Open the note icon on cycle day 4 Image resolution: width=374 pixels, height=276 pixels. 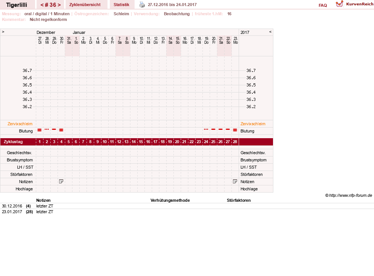61,182
